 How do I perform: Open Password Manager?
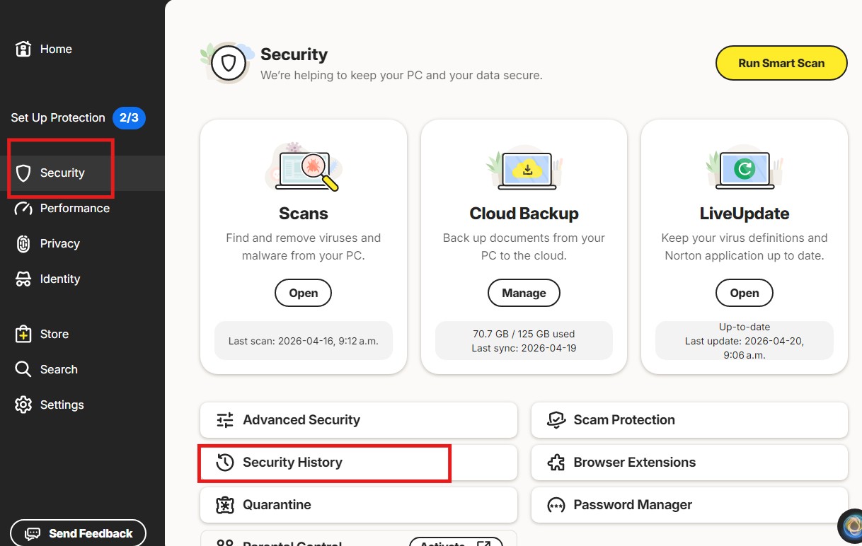[x=689, y=505]
